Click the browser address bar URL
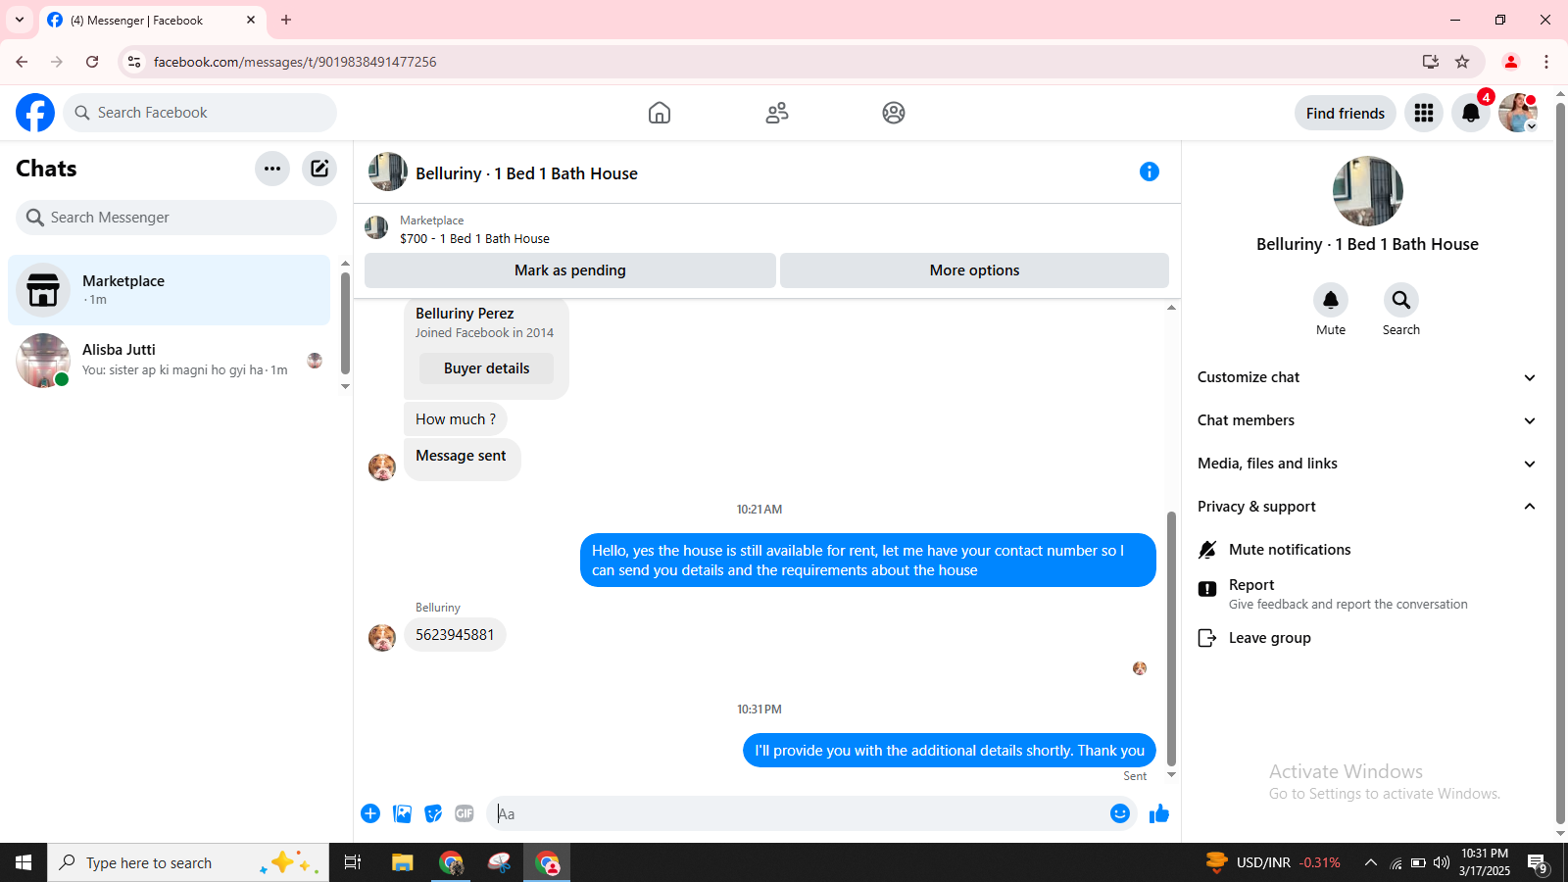 click(295, 62)
